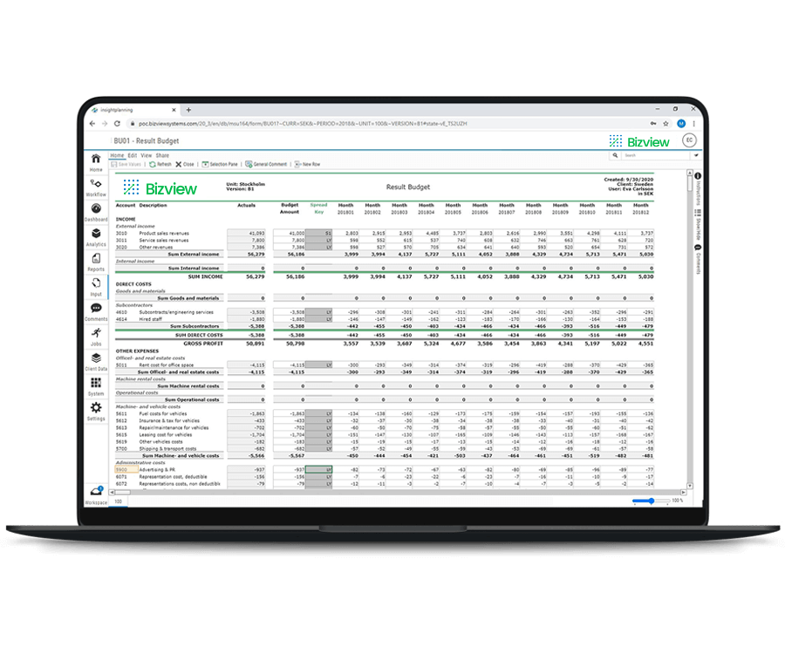
Task: Open the search options arrow beside the search box
Action: click(x=696, y=154)
